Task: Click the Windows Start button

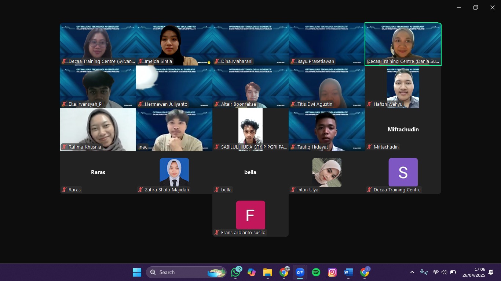Action: (x=137, y=272)
